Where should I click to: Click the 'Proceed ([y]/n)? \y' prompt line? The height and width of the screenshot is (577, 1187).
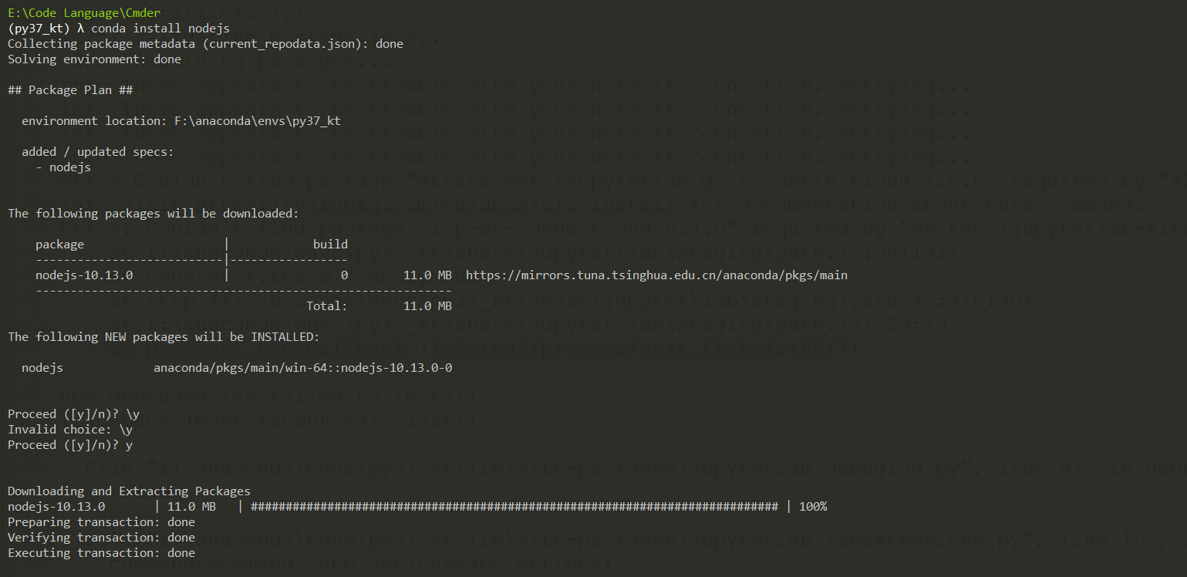[73, 414]
